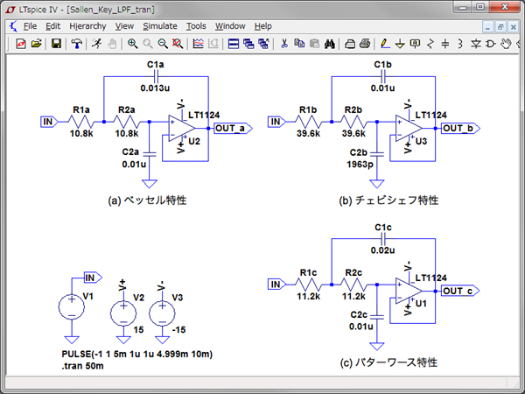Open the Tools menu

[196, 26]
